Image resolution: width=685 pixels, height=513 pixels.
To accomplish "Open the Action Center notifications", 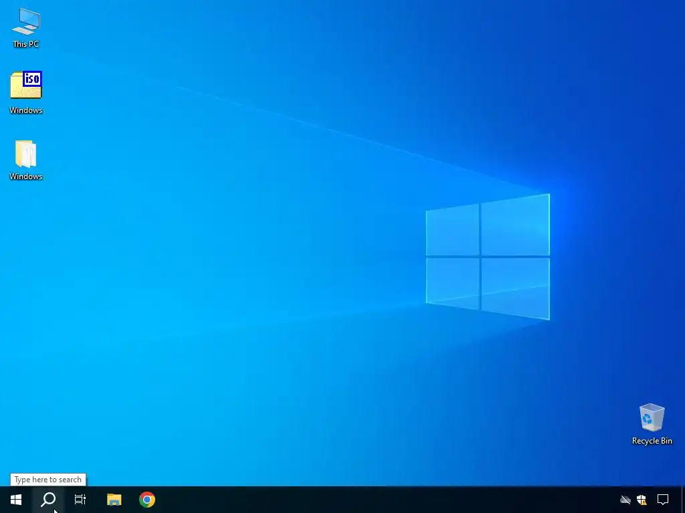I will click(663, 500).
